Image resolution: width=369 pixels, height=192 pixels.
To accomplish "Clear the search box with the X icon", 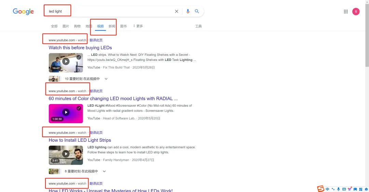I will [x=177, y=11].
